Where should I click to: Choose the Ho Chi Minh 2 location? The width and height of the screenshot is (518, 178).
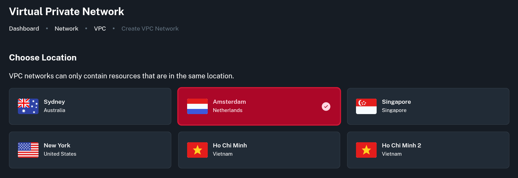click(x=428, y=150)
